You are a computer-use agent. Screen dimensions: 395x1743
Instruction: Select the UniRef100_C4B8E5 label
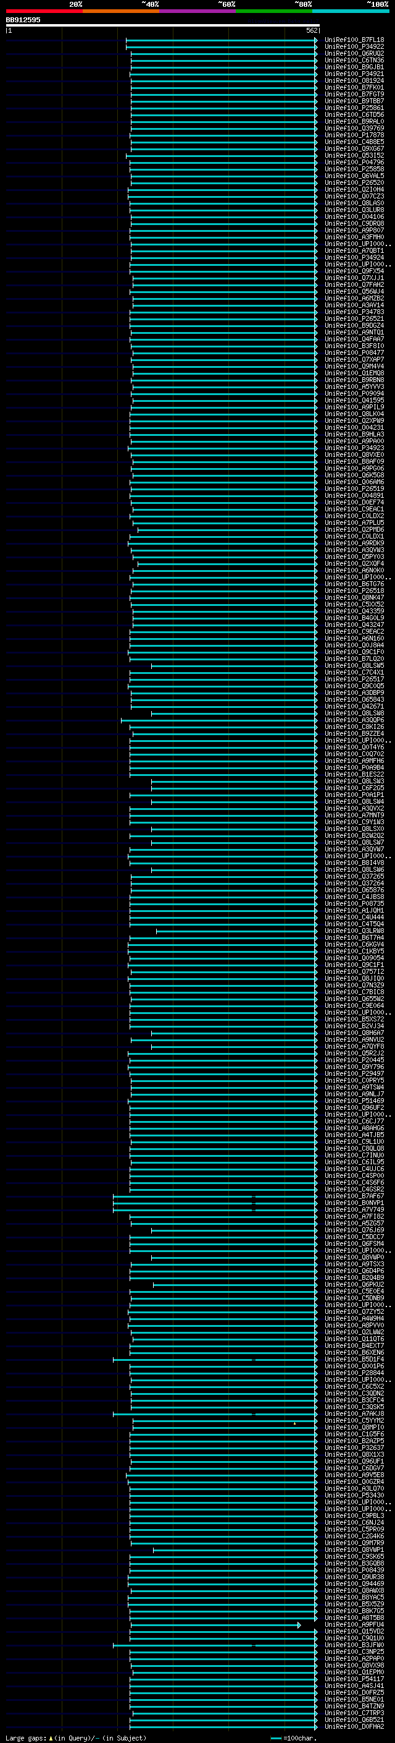(354, 142)
